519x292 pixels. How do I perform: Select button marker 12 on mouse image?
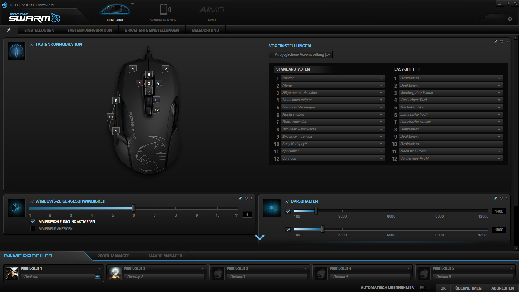click(157, 110)
